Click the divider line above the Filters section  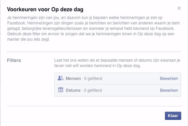94,52
